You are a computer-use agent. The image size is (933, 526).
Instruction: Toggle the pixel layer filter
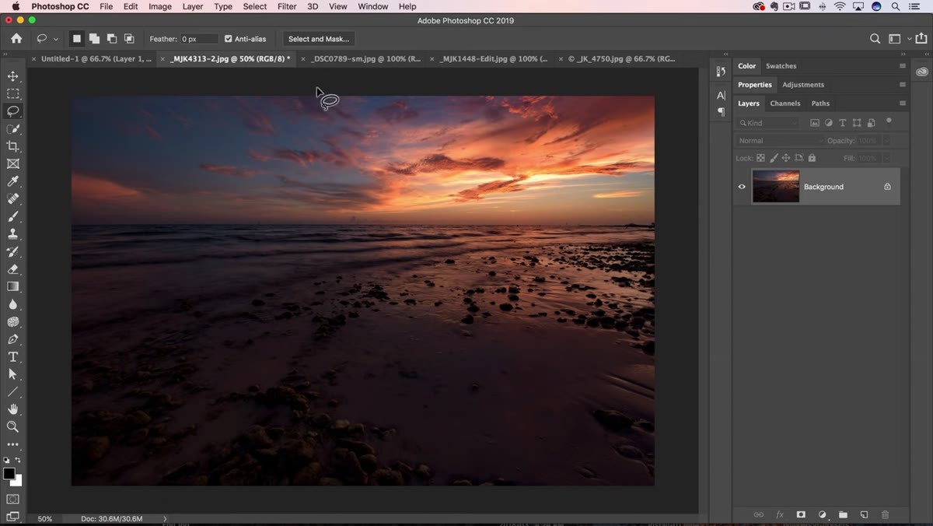point(815,123)
